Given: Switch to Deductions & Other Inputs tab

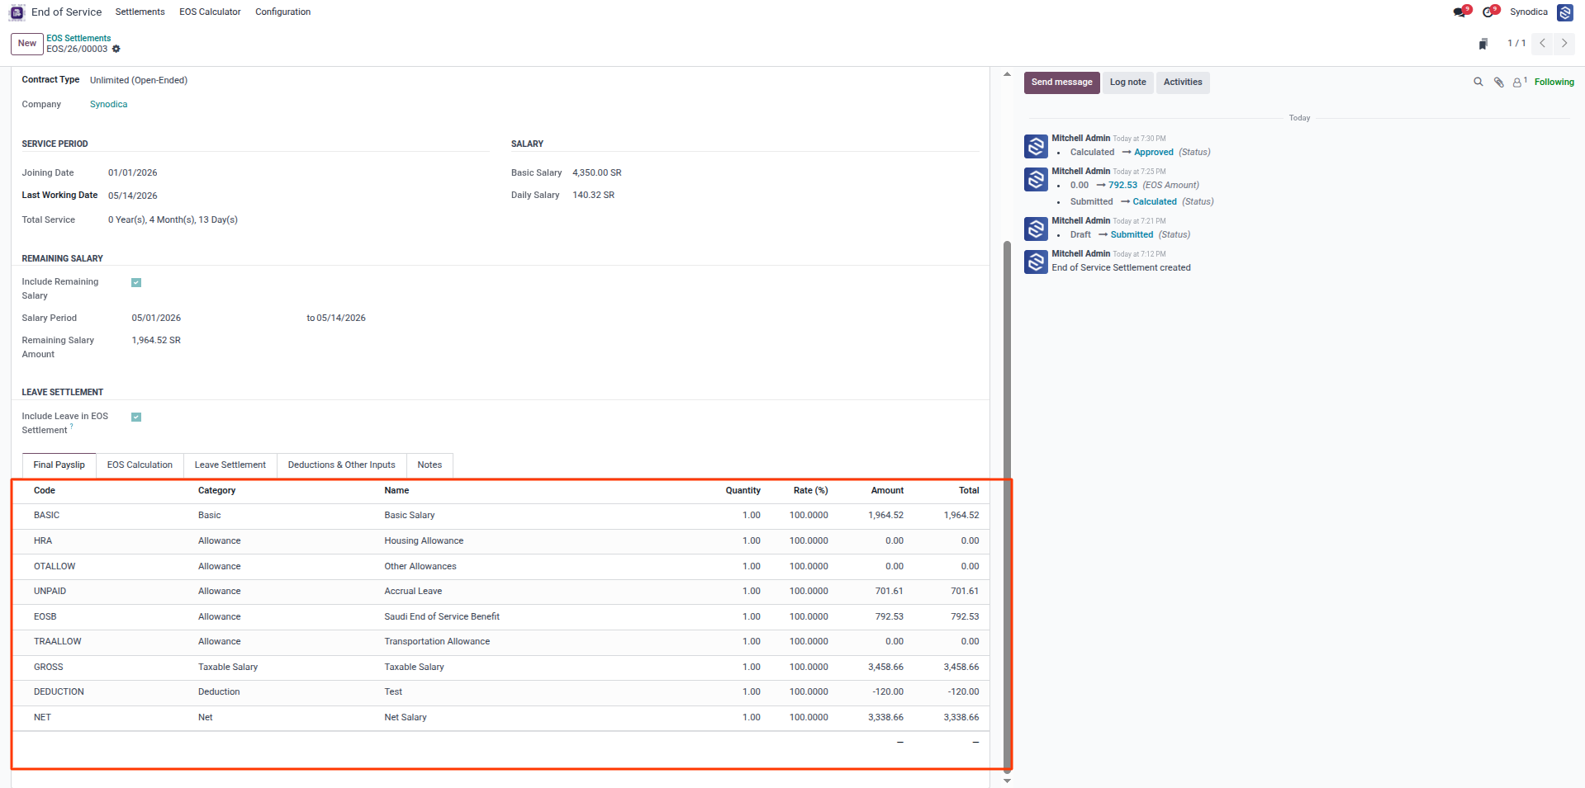Looking at the screenshot, I should click(x=341, y=465).
